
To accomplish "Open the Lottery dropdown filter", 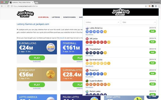I will (102, 22).
